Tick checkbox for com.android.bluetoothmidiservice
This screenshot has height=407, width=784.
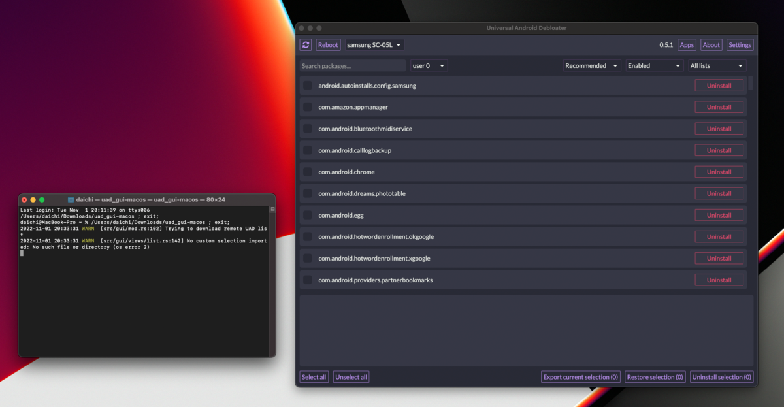pos(307,129)
